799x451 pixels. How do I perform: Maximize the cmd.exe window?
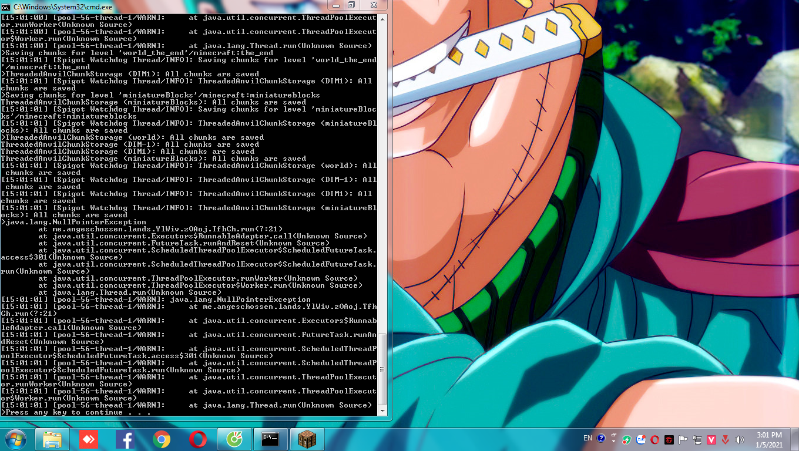[x=351, y=5]
